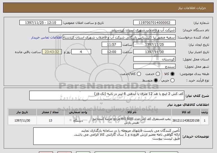The height and width of the screenshot is (153, 217).
Task: Click unit cell دستگاه
Action: pos(78,120)
